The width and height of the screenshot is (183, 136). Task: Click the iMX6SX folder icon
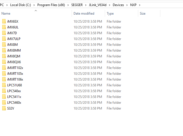4,21
